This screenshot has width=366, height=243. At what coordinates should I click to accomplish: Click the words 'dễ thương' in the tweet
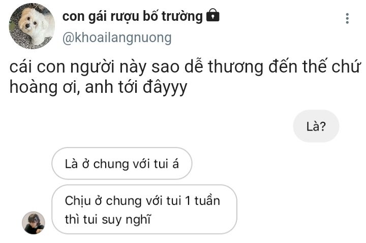coord(224,67)
